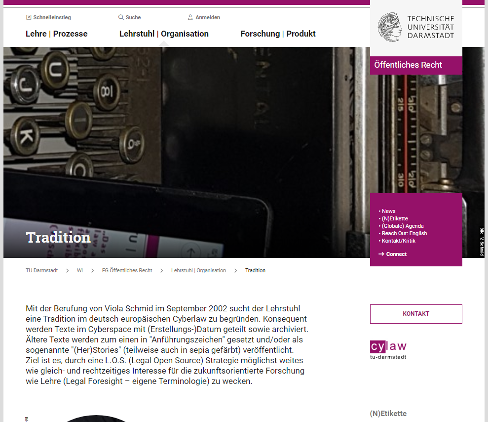This screenshot has width=488, height=422.
Task: Select the (Globale) Agenda link
Action: [x=403, y=226]
